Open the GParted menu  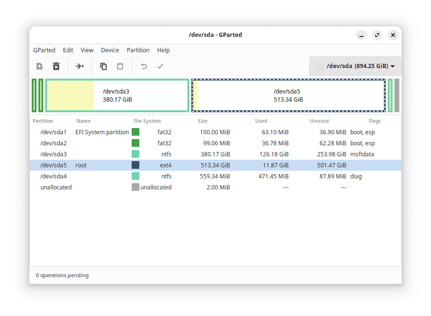point(44,50)
